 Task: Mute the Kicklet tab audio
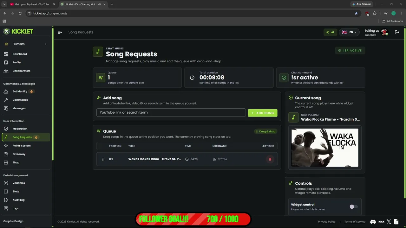(99, 4)
